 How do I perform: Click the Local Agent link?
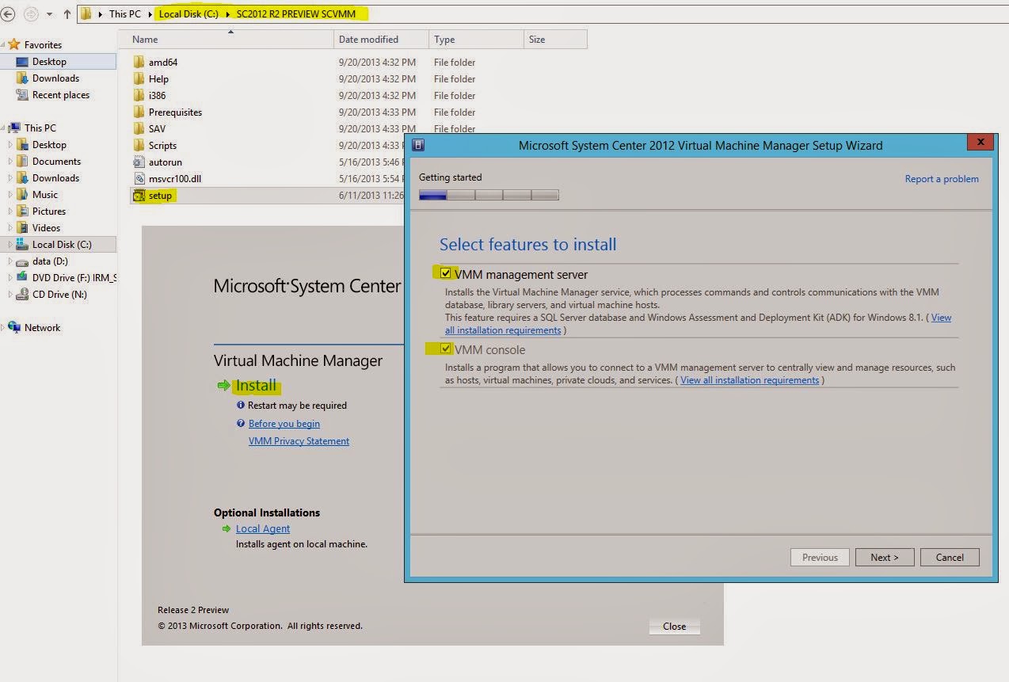coord(263,528)
